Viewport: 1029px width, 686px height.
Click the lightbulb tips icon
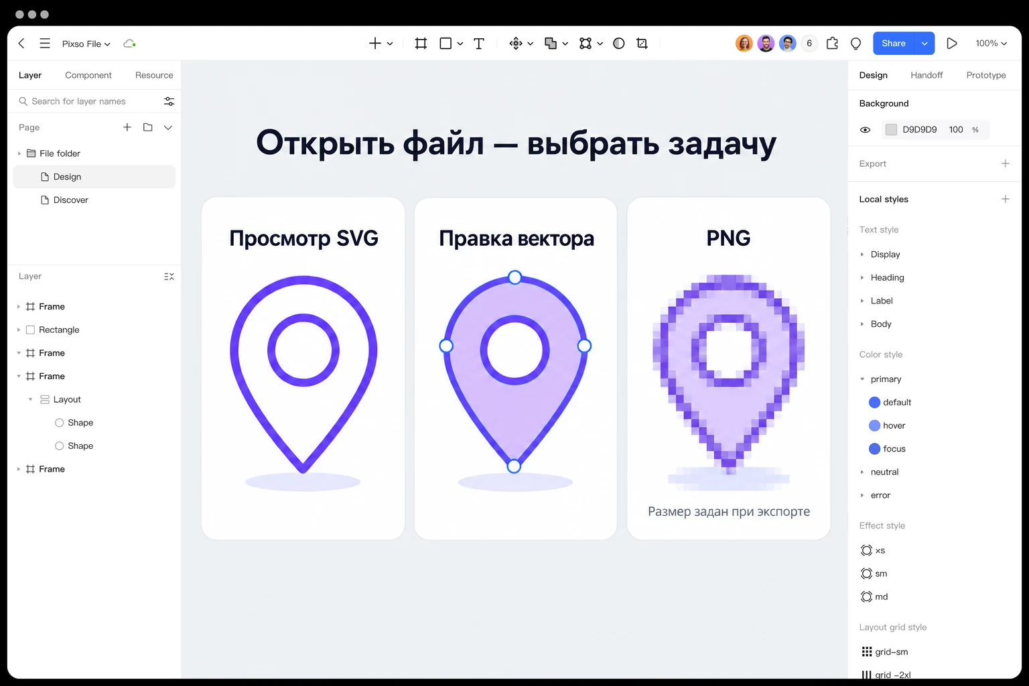(855, 44)
